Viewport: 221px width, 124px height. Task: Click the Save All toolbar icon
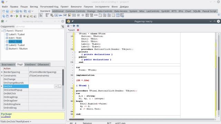click(21, 11)
